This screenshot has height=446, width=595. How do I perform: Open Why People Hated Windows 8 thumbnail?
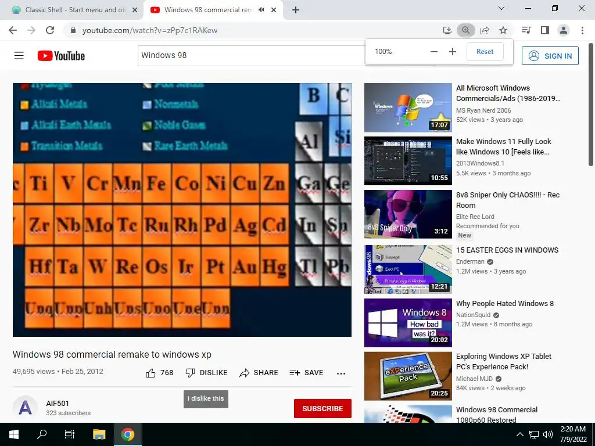[408, 323]
